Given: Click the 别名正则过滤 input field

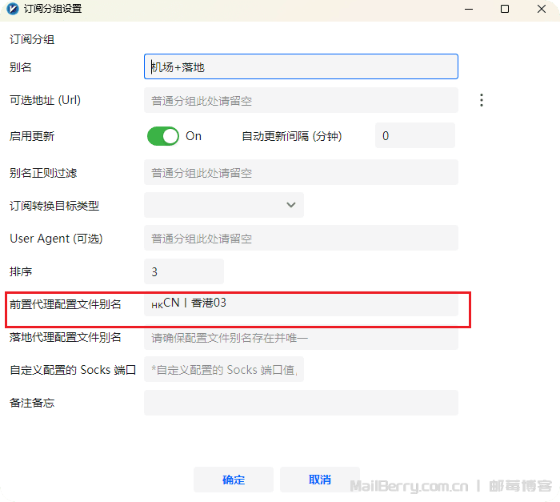Looking at the screenshot, I should pos(301,172).
